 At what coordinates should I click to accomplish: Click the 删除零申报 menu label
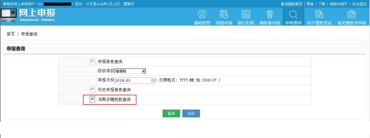point(270,23)
